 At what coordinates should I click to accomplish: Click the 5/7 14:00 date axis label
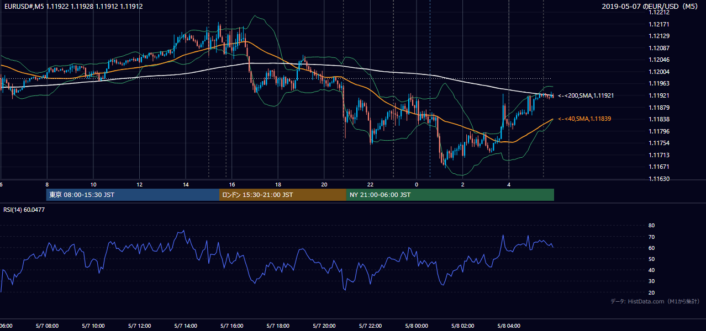click(x=186, y=326)
